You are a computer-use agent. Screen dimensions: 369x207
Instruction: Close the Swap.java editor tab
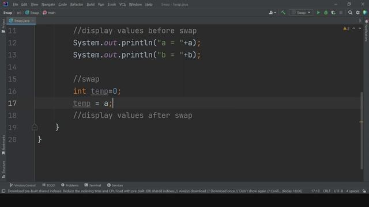[x=33, y=21]
